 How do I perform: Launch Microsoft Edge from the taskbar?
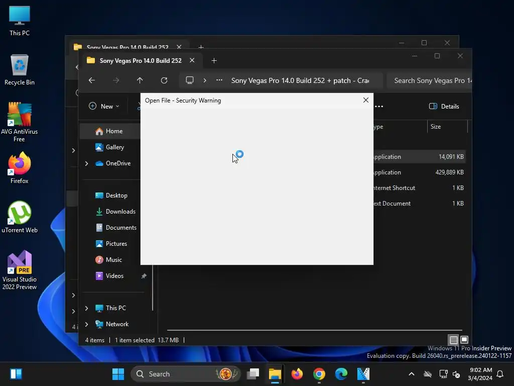[341, 374]
